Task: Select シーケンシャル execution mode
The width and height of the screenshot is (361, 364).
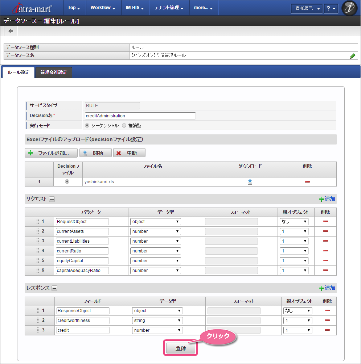Action: click(87, 125)
